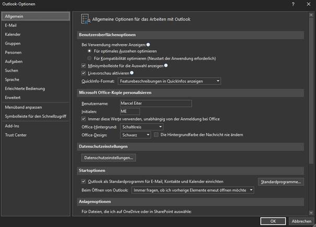
Task: Click the info icon beside 'Bei Verwendung mehrerer Anzeigen'
Action: [x=148, y=45]
